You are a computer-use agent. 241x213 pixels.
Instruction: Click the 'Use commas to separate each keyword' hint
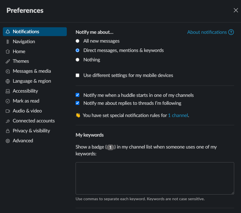coord(140,199)
